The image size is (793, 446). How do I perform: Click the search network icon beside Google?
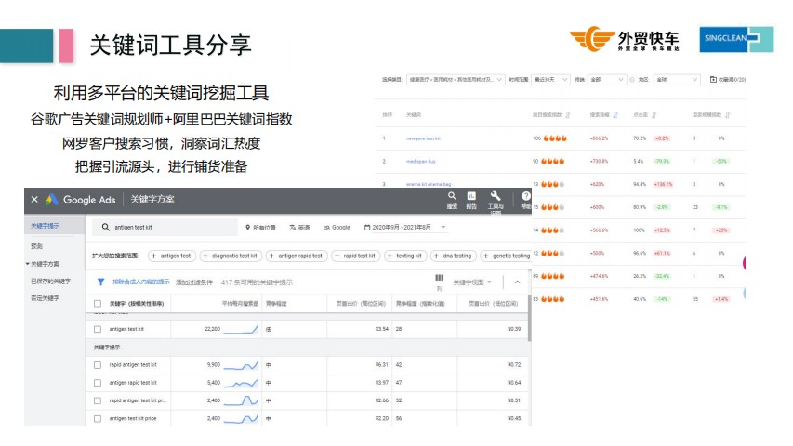[x=326, y=228]
